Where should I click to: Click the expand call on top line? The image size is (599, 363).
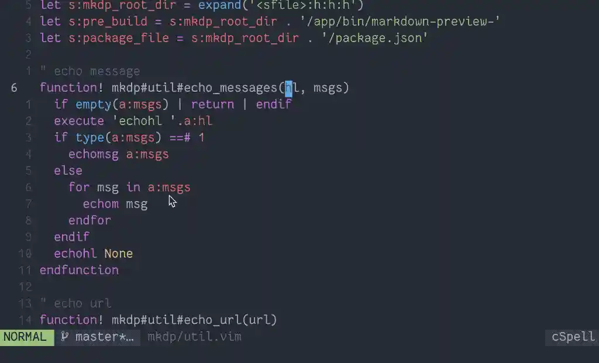pyautogui.click(x=281, y=5)
